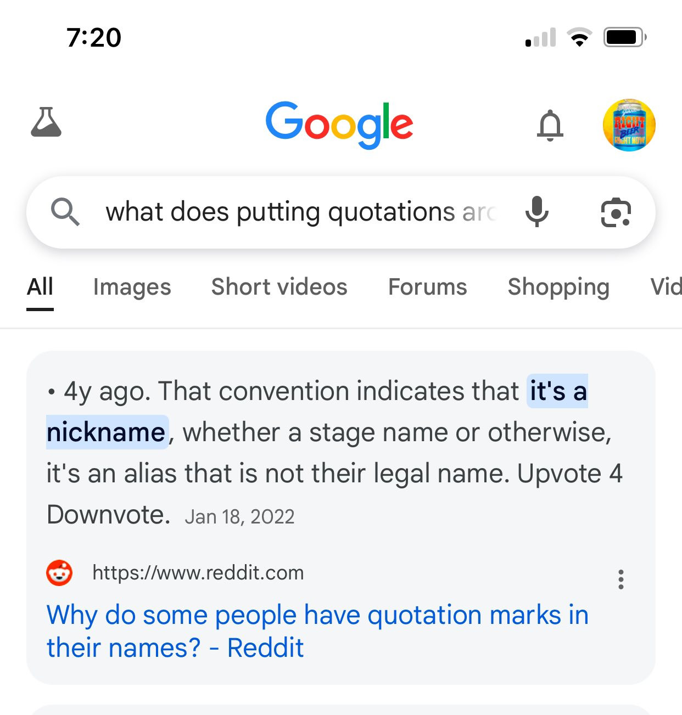This screenshot has width=682, height=715.
Task: Click the https://www.reddit.com source URL
Action: tap(198, 573)
